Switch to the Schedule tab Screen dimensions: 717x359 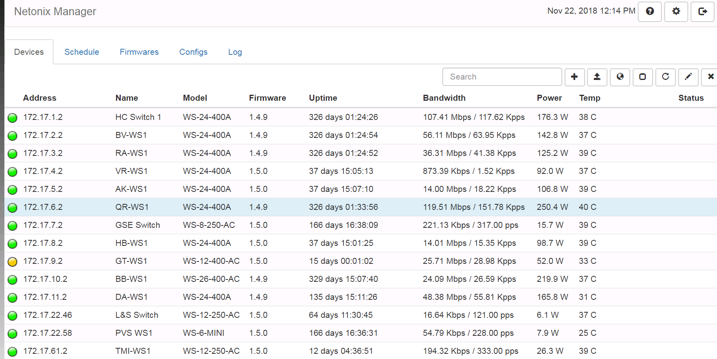[x=82, y=52]
